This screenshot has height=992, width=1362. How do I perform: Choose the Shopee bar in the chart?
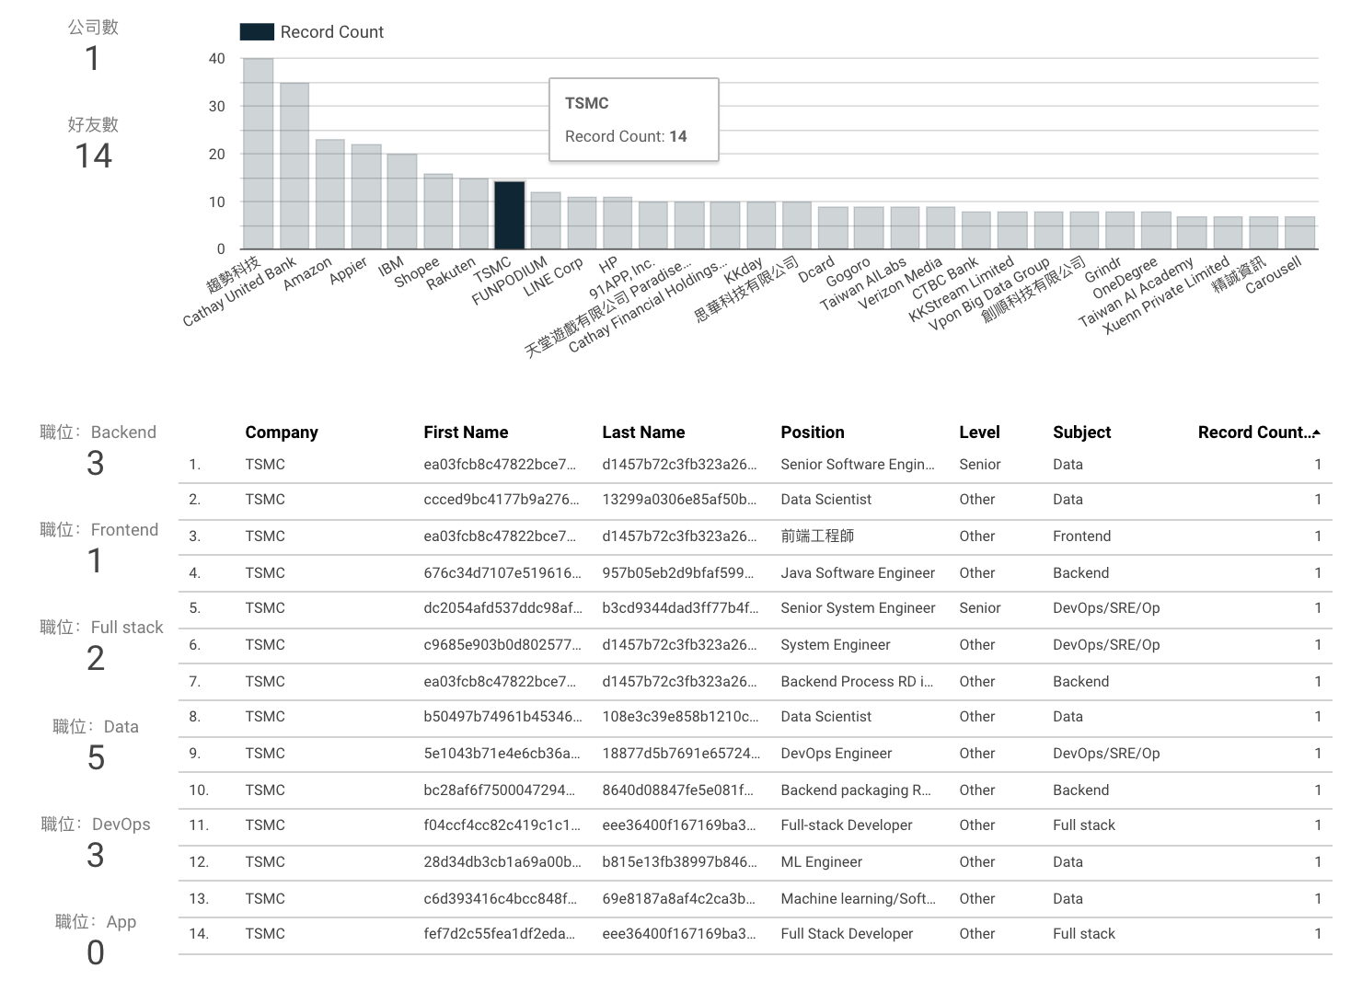click(x=438, y=212)
